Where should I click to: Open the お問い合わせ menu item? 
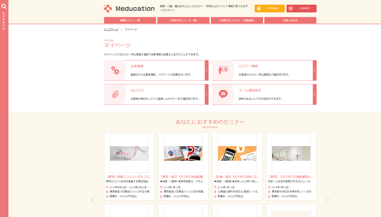point(290,20)
